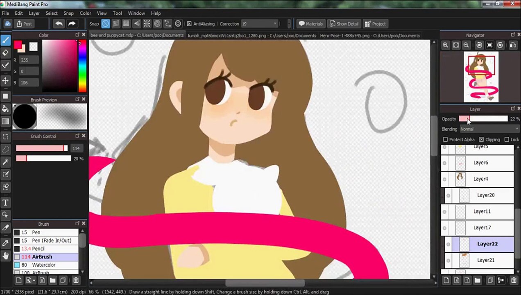
Task: Select the Lasso tool
Action: click(x=5, y=149)
